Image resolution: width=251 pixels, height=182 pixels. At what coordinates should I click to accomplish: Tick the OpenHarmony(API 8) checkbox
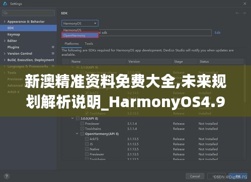point(82,134)
